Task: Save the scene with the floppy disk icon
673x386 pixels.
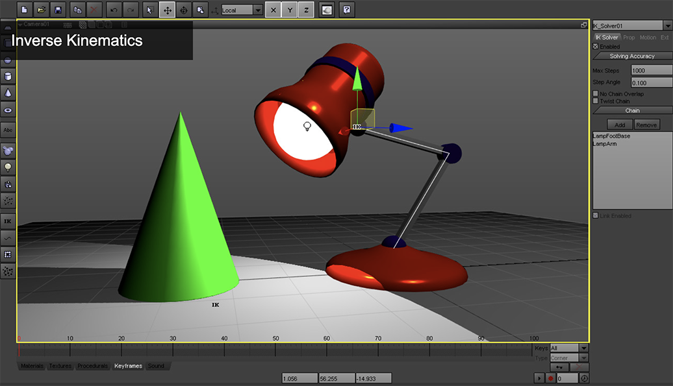Action: (x=58, y=10)
